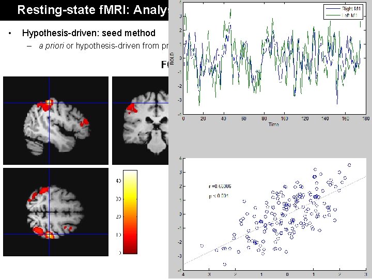The height and width of the screenshot is (279, 372).
Task: Click the '100' tick on time axis
Action: (x=284, y=118)
